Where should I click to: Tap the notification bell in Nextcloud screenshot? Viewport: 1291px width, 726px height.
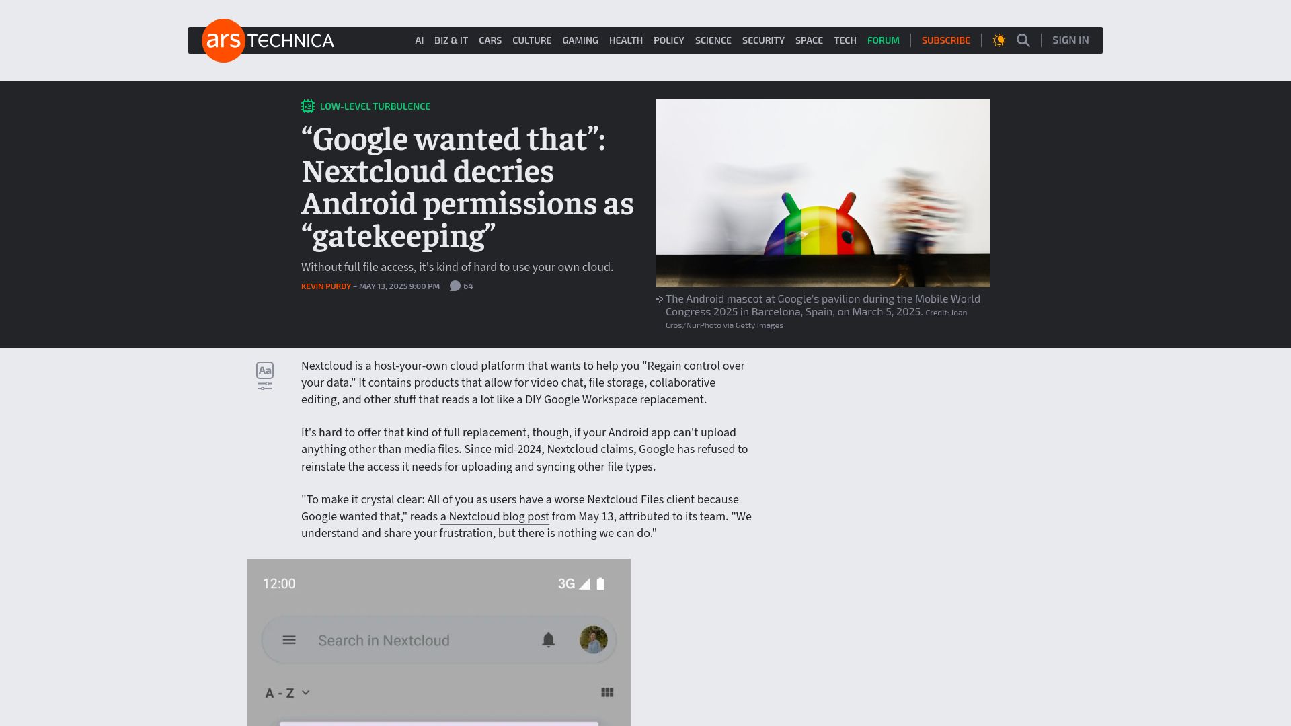549,640
